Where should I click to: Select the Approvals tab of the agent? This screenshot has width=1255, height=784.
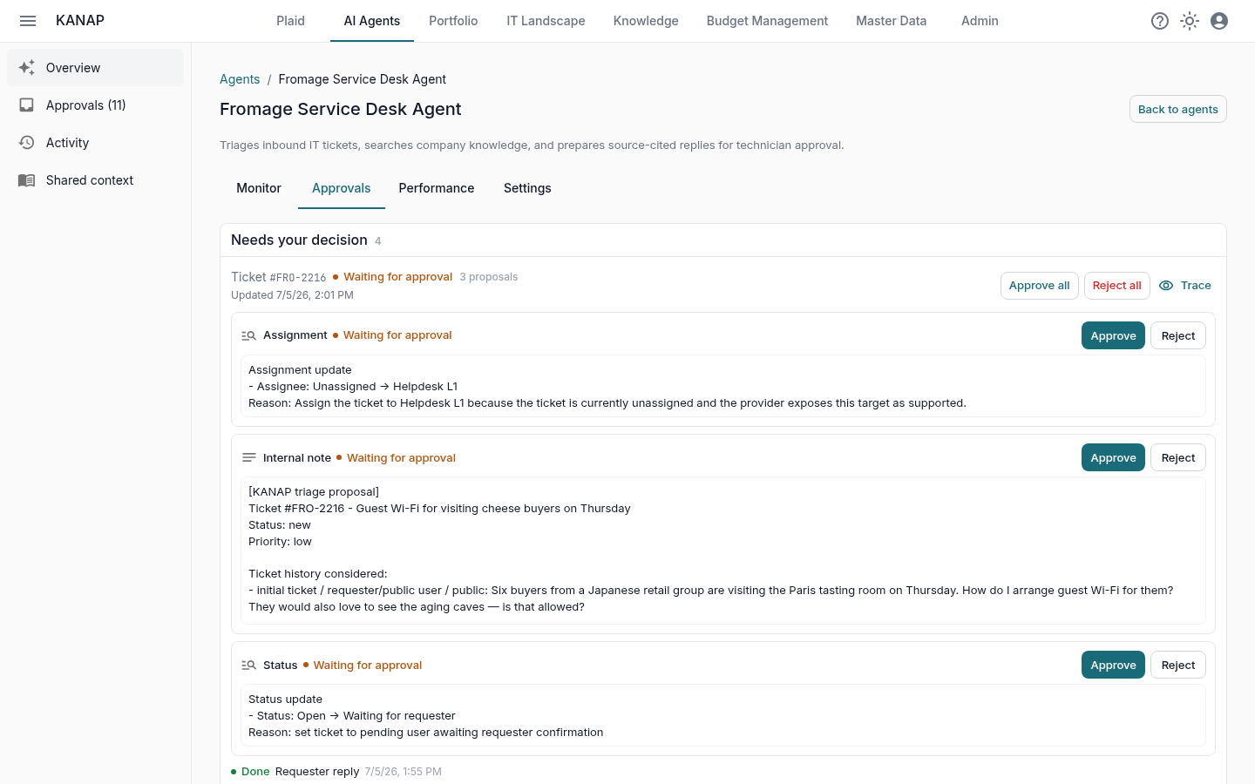pyautogui.click(x=342, y=188)
